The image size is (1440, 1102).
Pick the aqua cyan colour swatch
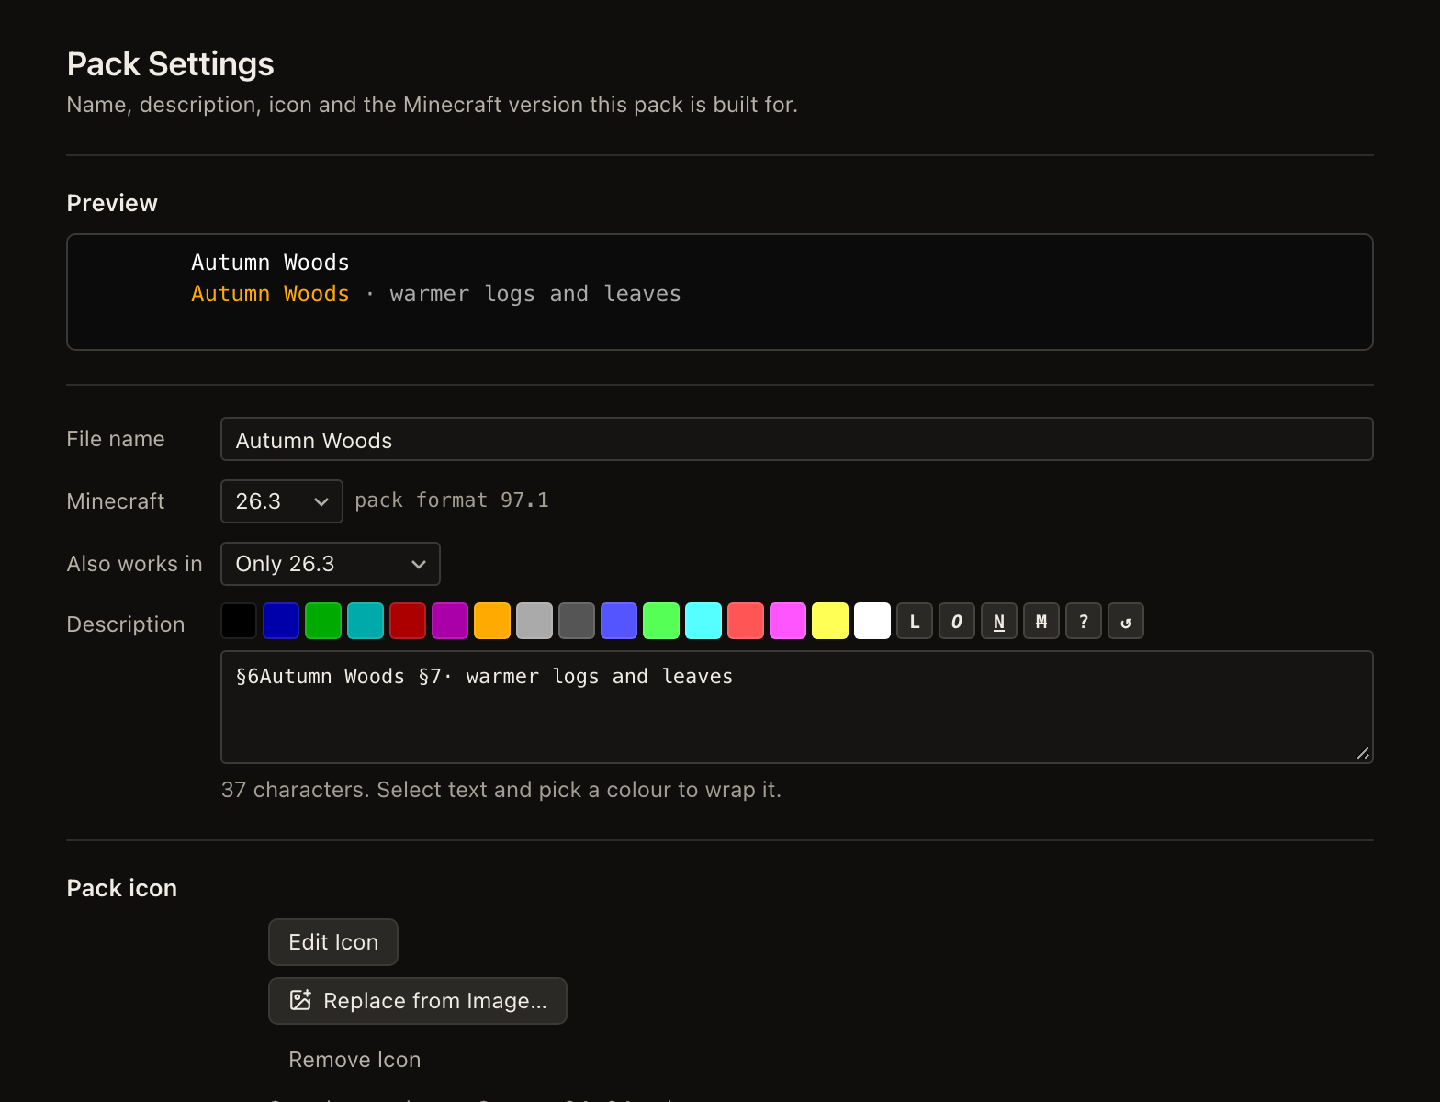coord(703,621)
